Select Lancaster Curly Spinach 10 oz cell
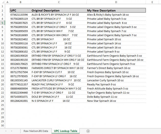Screen dimensions: 161x134 pyautogui.click(x=116, y=80)
